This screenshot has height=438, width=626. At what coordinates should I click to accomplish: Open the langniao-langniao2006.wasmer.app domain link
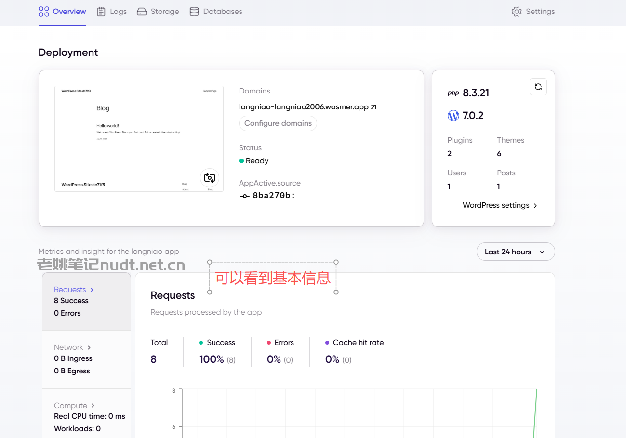coord(304,107)
